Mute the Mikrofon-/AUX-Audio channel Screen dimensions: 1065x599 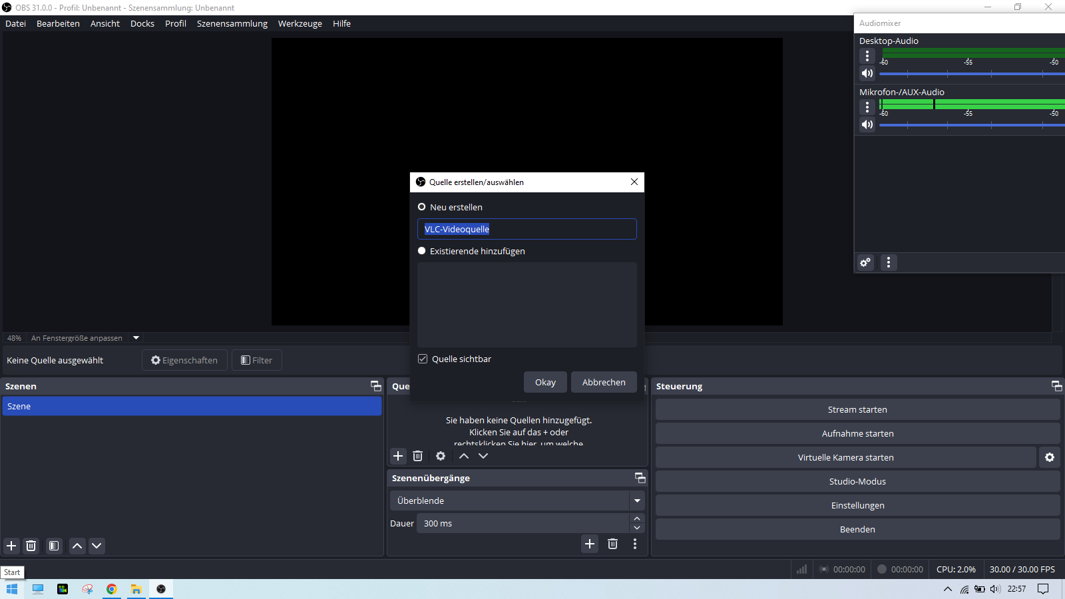coord(867,124)
